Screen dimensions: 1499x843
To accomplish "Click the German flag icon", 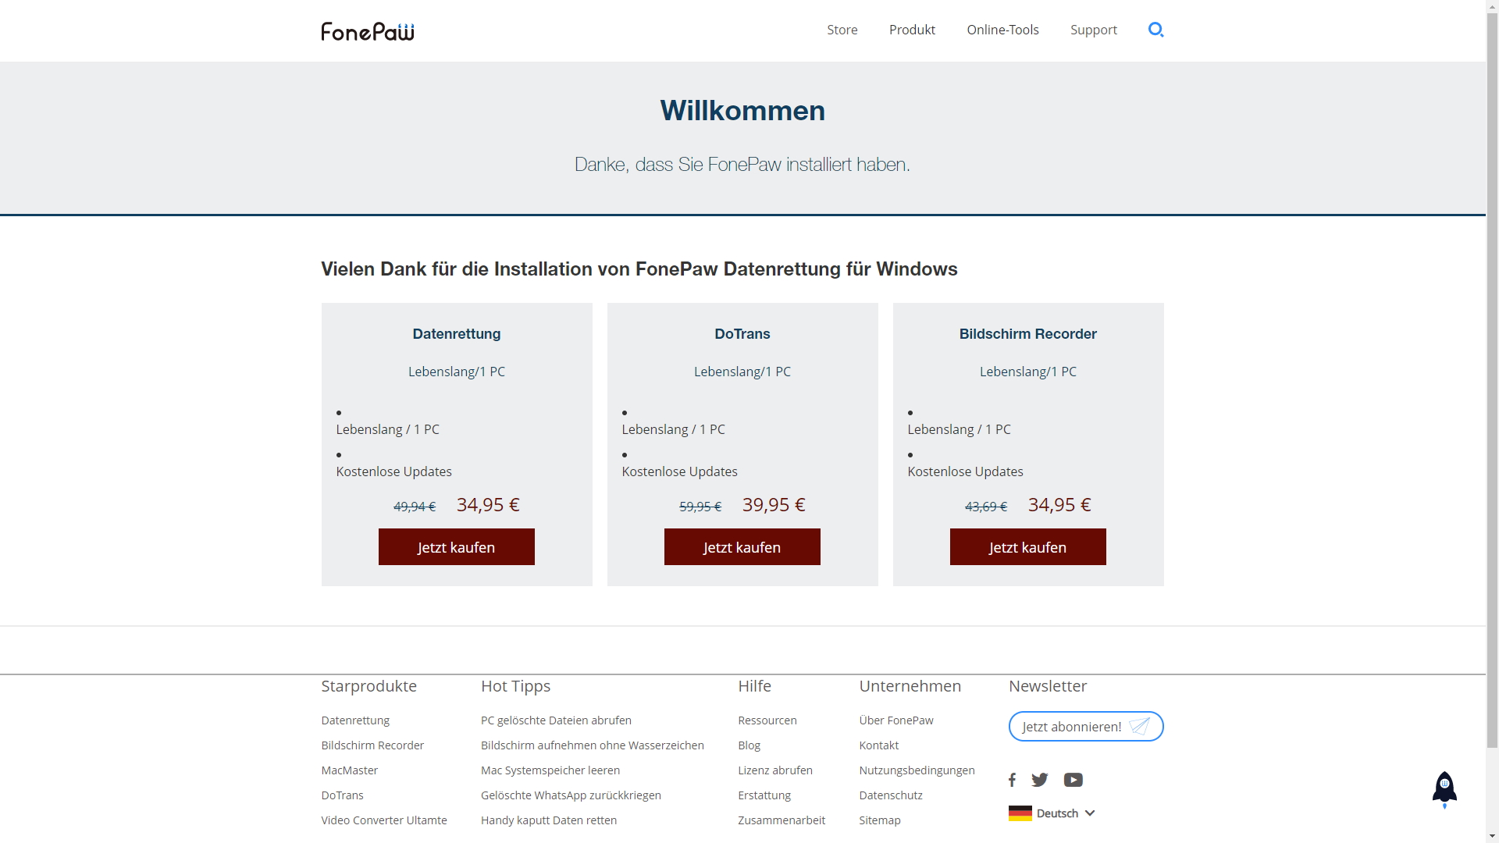I will [x=1020, y=813].
